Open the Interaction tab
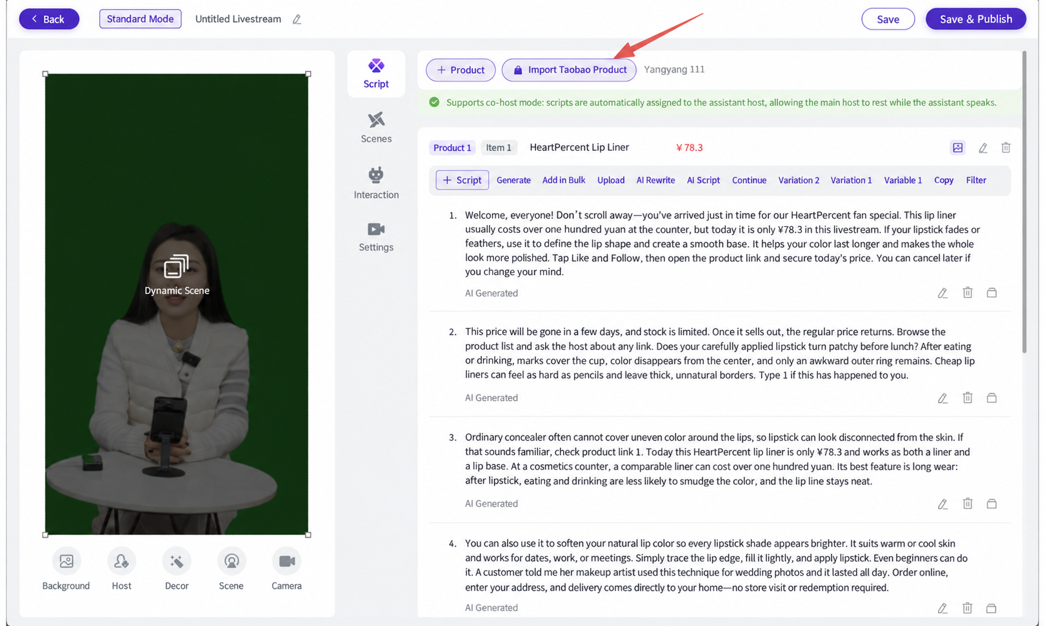The image size is (1045, 626). pos(376,183)
